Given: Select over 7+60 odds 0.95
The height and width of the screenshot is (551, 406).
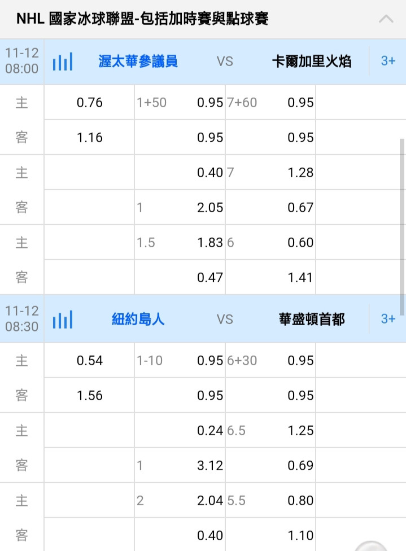Looking at the screenshot, I should point(270,103).
